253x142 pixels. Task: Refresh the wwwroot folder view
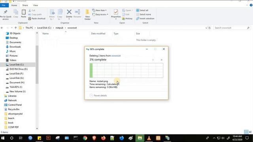[210, 28]
